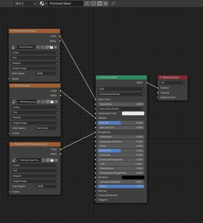This screenshot has width=203, height=223.
Task: Open sRGB color space dropdown in Polishd Steel Col node
Action: (46, 73)
